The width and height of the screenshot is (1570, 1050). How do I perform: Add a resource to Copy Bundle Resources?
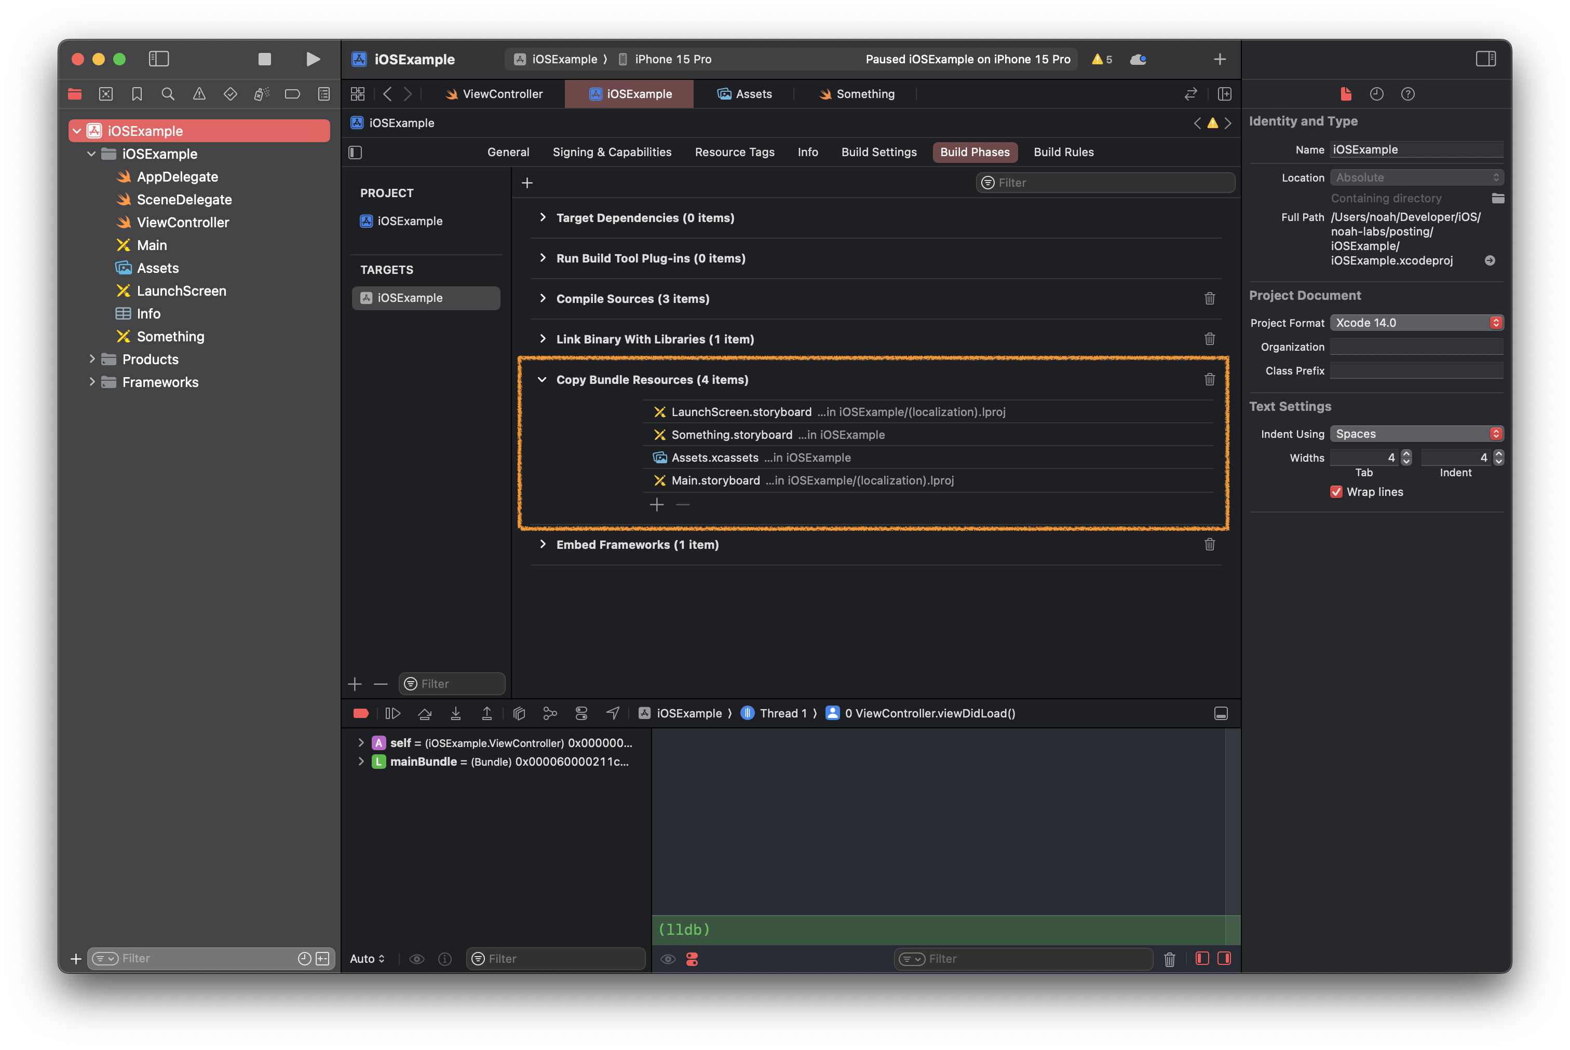pyautogui.click(x=657, y=505)
